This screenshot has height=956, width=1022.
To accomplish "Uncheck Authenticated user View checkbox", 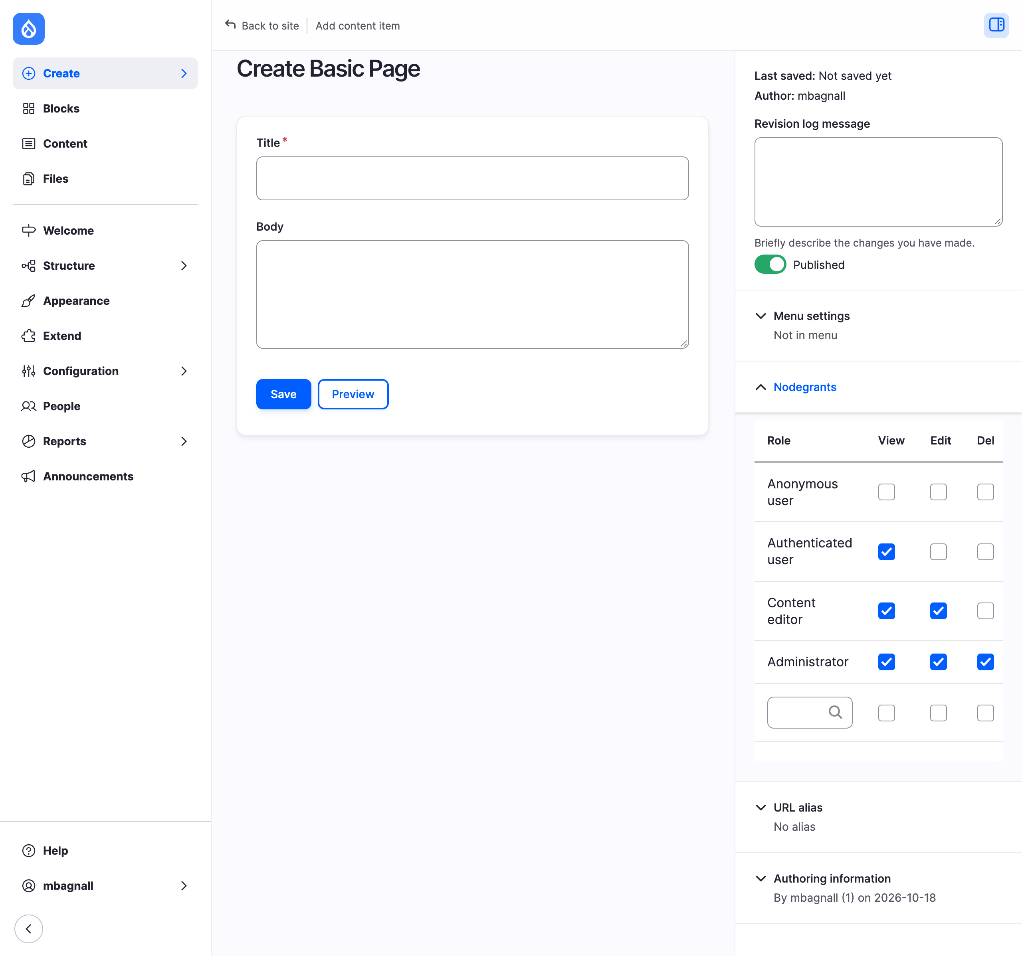I will pos(886,552).
